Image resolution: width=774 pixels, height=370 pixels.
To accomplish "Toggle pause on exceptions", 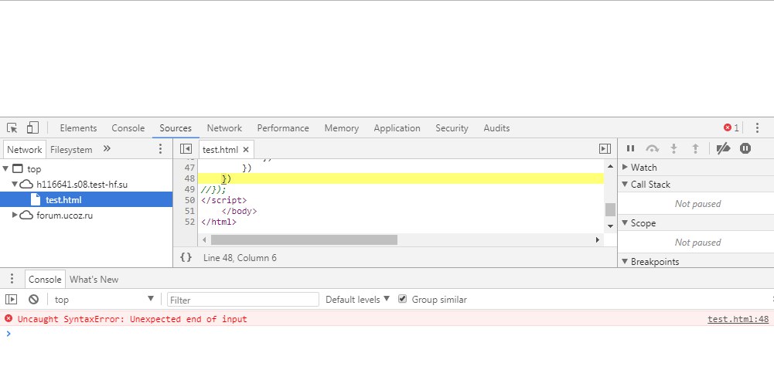I will (x=745, y=148).
